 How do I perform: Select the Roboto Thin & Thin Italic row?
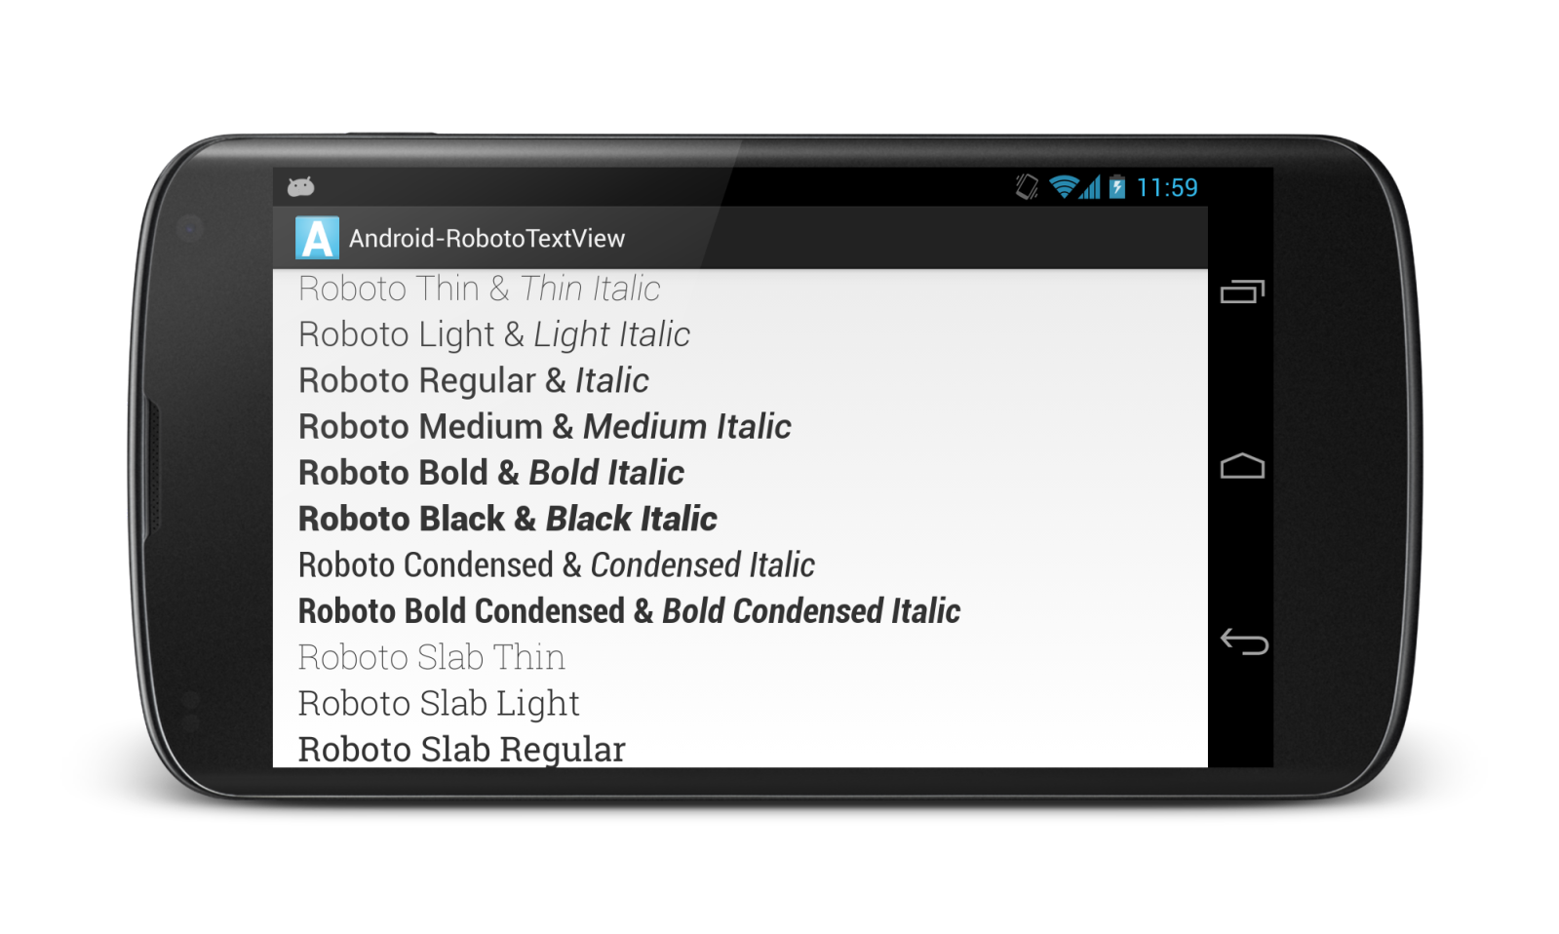740,289
